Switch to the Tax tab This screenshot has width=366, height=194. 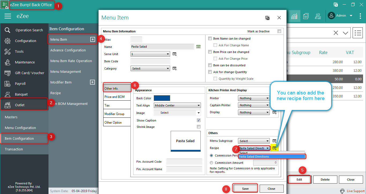pyautogui.click(x=117, y=105)
